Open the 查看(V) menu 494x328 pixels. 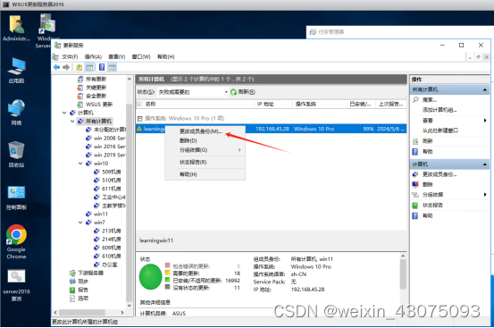point(117,56)
